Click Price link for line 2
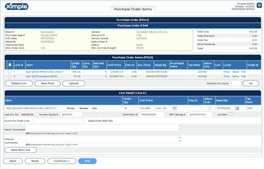 tap(227, 76)
